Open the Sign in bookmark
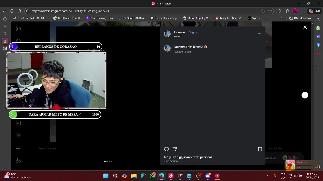 (x=254, y=18)
